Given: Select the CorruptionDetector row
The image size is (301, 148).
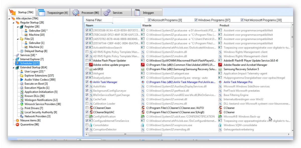Looking at the screenshot, I should tap(188, 129).
